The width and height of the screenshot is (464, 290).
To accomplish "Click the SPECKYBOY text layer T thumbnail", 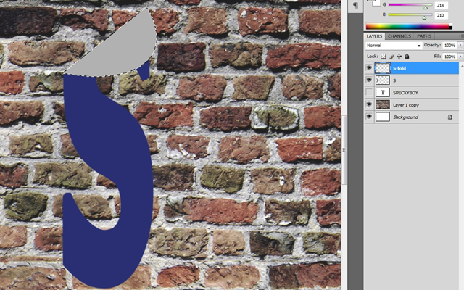I will (383, 92).
